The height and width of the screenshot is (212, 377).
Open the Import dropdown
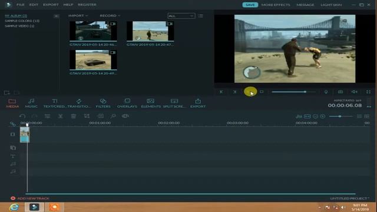tap(78, 16)
